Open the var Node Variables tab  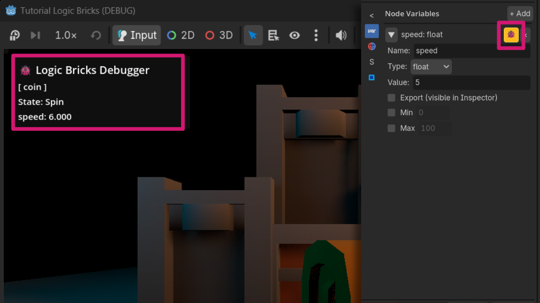pos(372,31)
